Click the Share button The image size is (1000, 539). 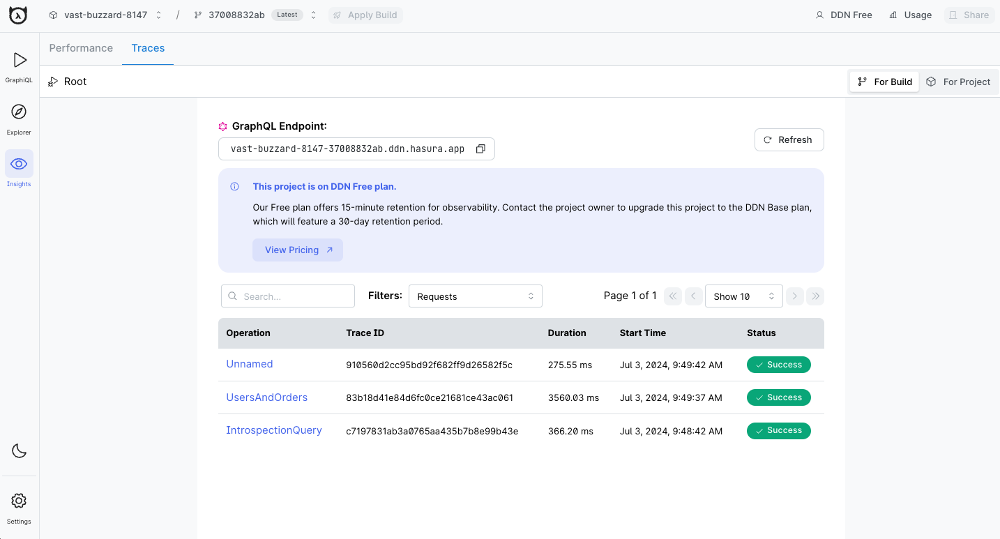[969, 15]
